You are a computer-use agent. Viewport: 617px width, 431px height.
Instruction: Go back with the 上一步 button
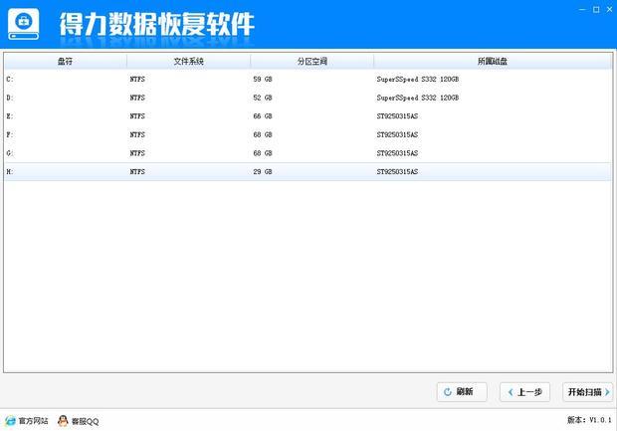click(524, 392)
